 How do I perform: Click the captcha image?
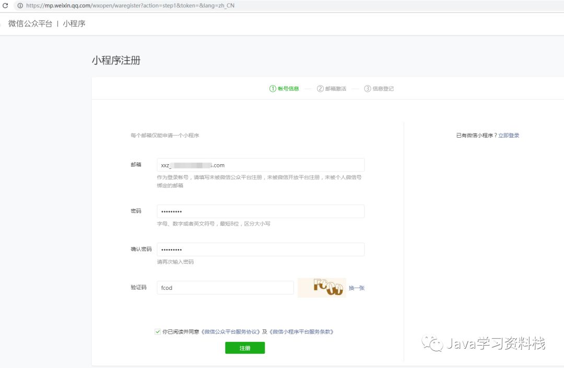(x=322, y=288)
